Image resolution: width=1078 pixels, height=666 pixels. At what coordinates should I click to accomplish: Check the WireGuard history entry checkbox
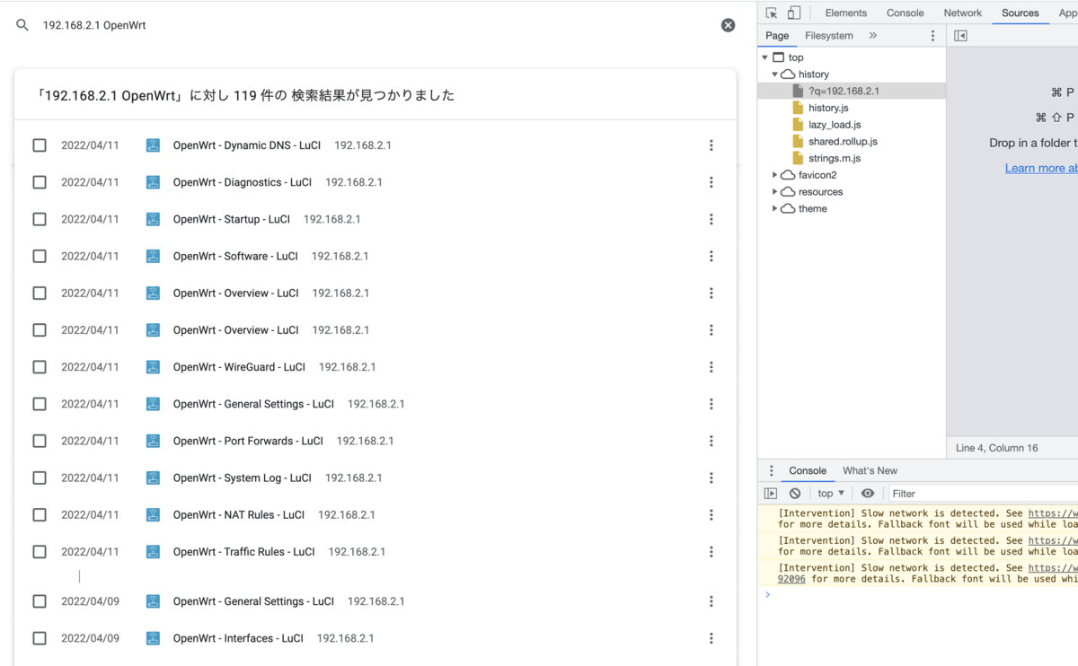pyautogui.click(x=40, y=367)
